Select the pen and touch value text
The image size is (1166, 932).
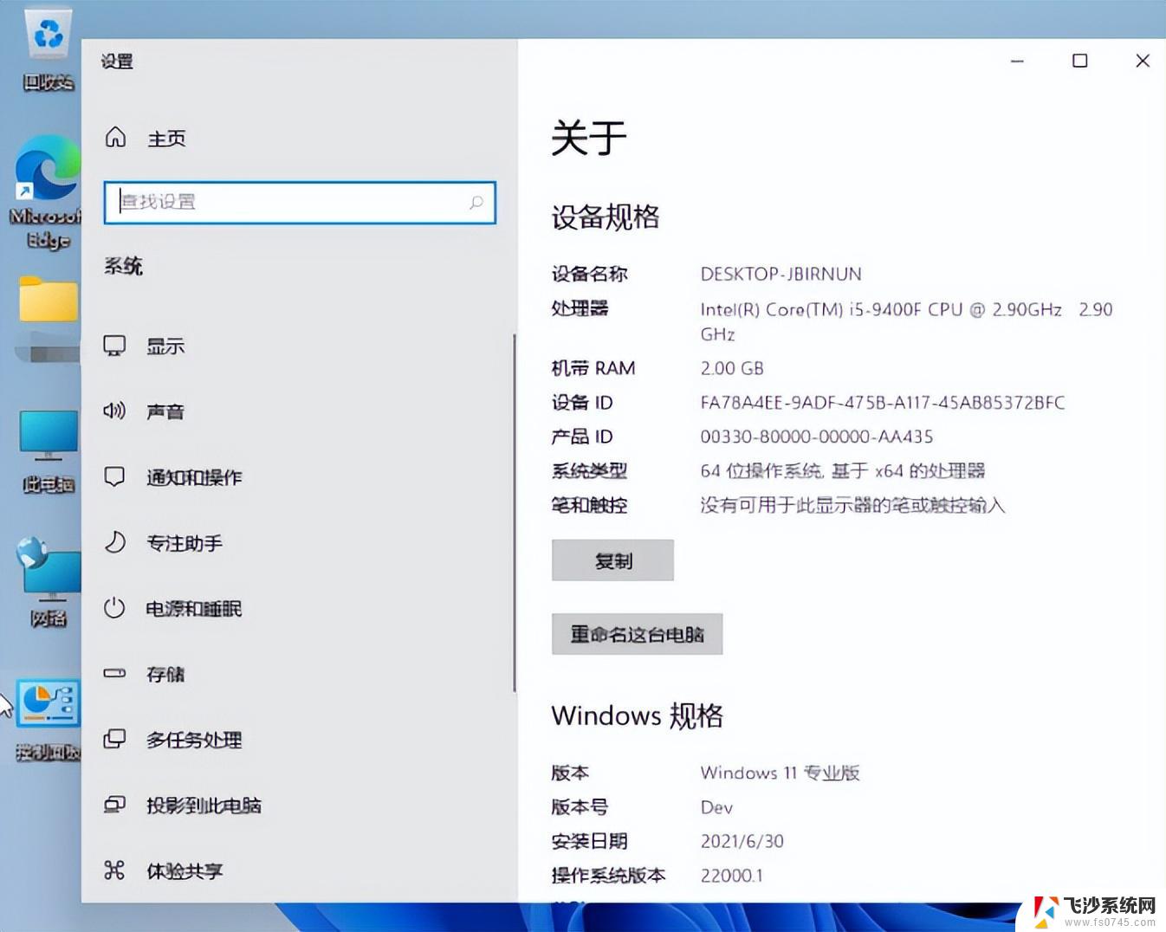[x=852, y=505]
